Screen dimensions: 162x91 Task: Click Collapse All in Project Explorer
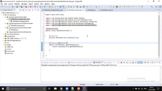tap(20, 10)
